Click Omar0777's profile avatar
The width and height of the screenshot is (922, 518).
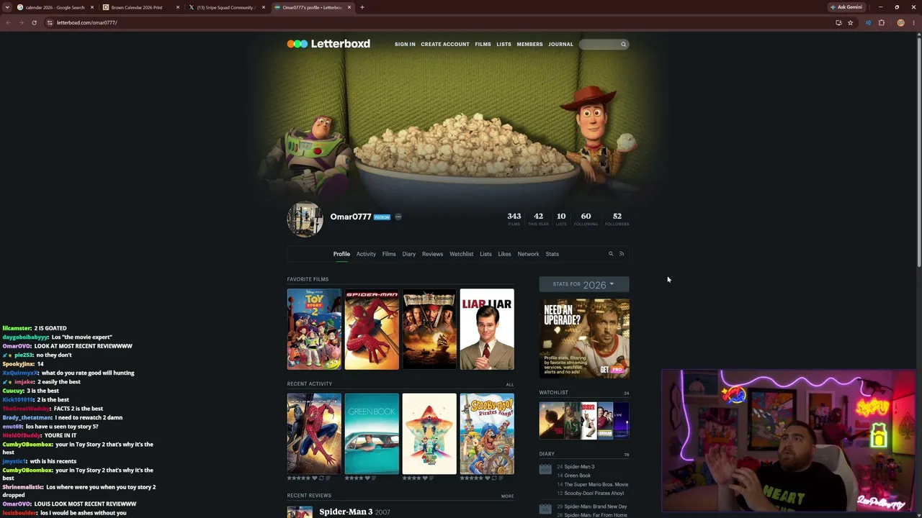pyautogui.click(x=305, y=219)
